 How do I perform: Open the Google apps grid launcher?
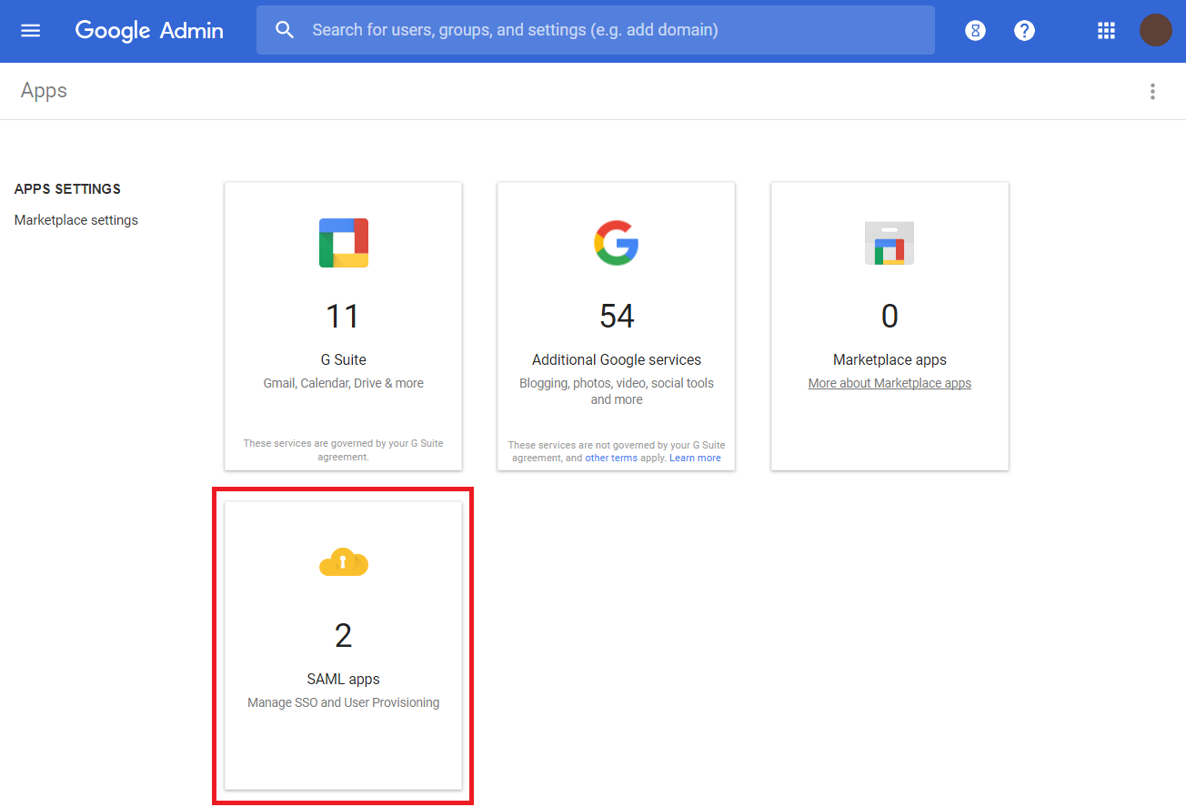click(1106, 30)
